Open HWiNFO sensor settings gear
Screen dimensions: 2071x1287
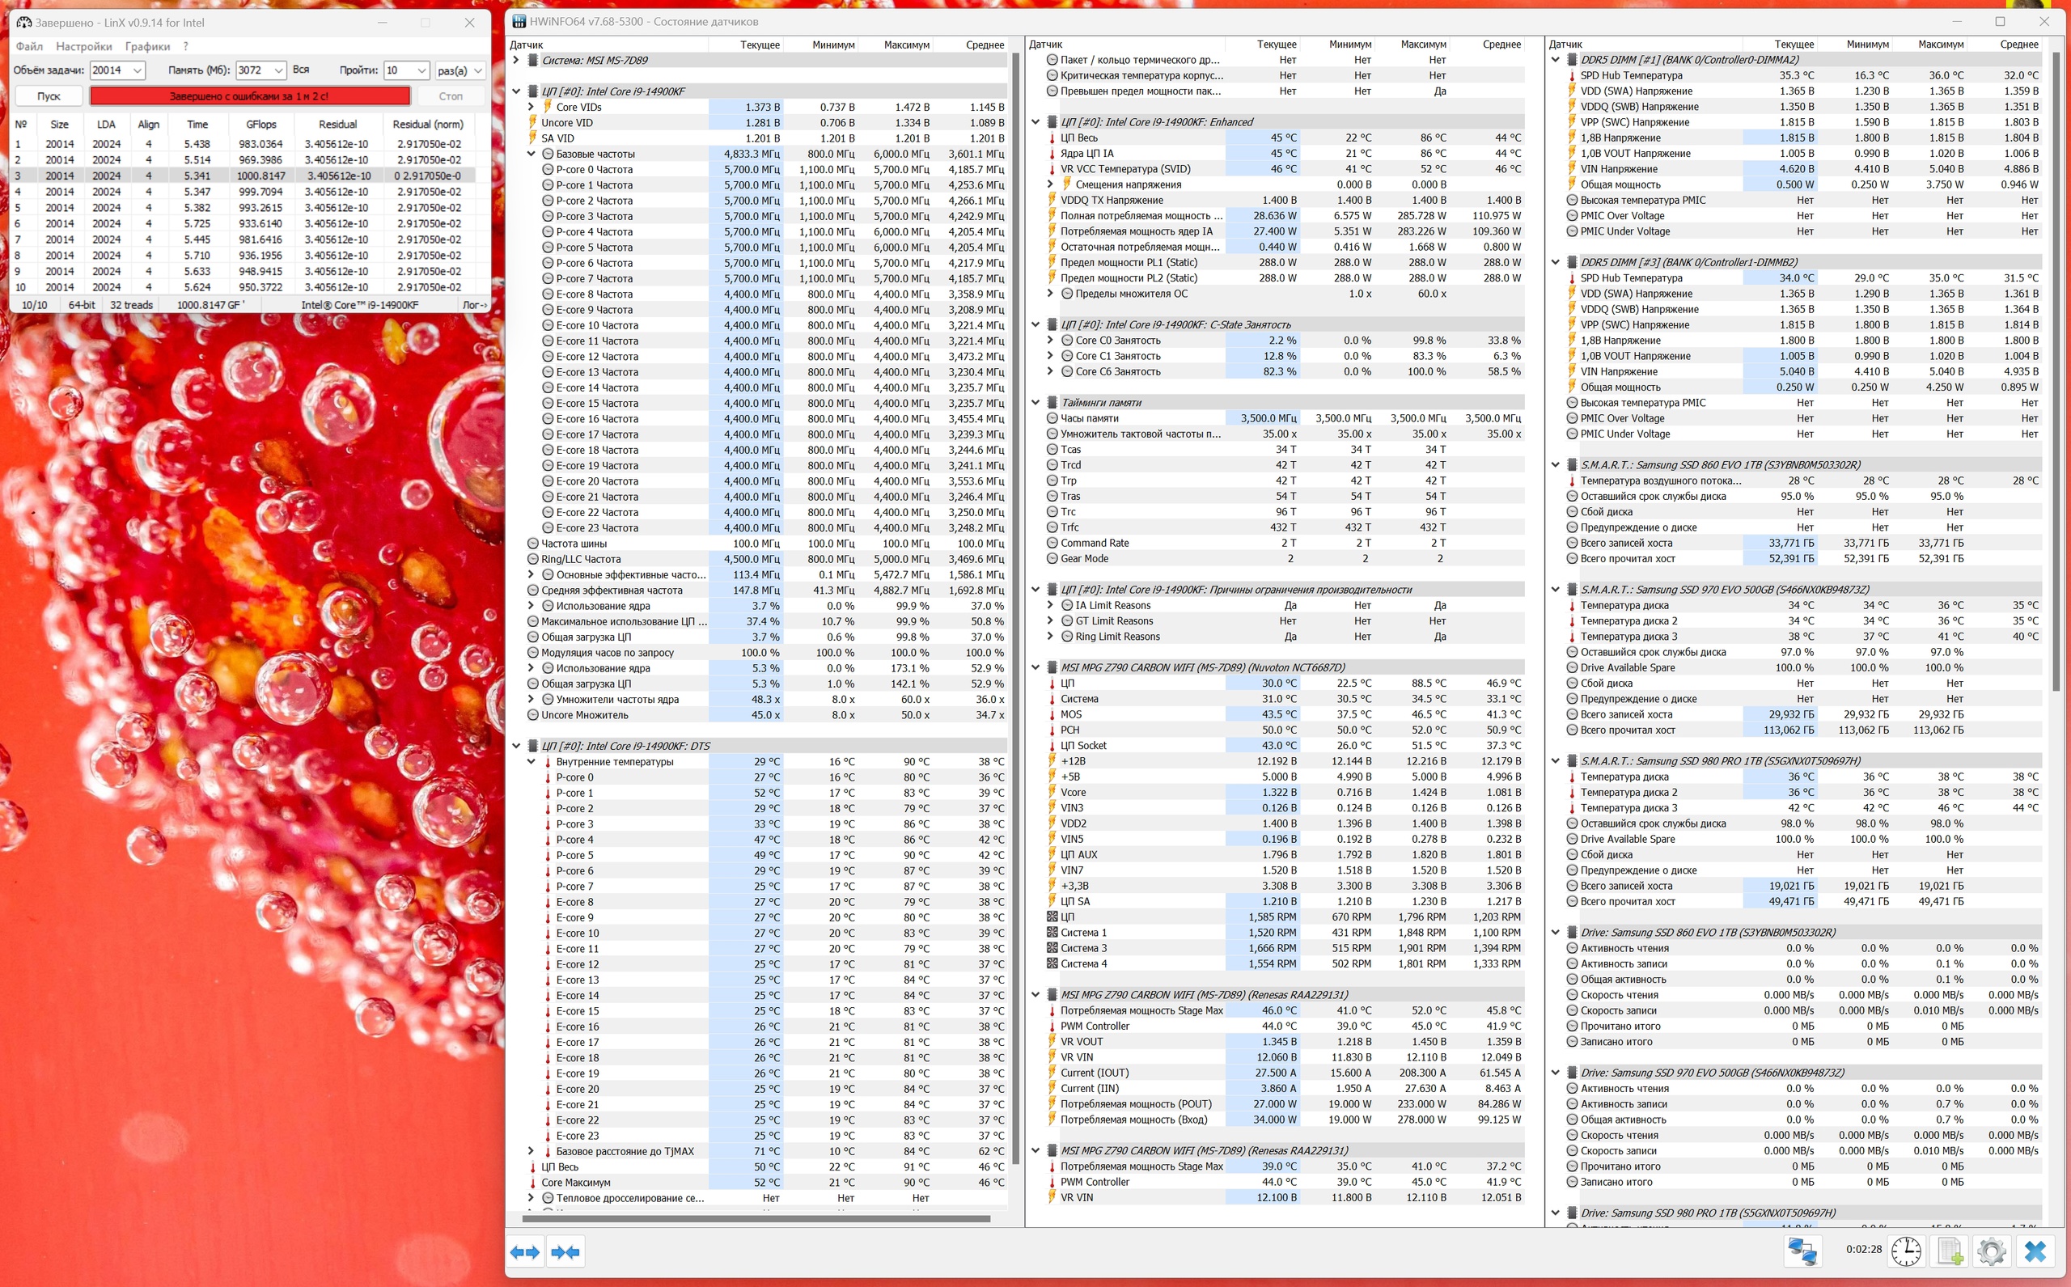tap(1991, 1251)
